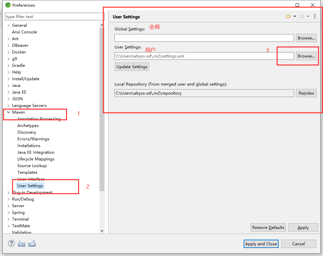Click the Update Settings button

[x=132, y=67]
